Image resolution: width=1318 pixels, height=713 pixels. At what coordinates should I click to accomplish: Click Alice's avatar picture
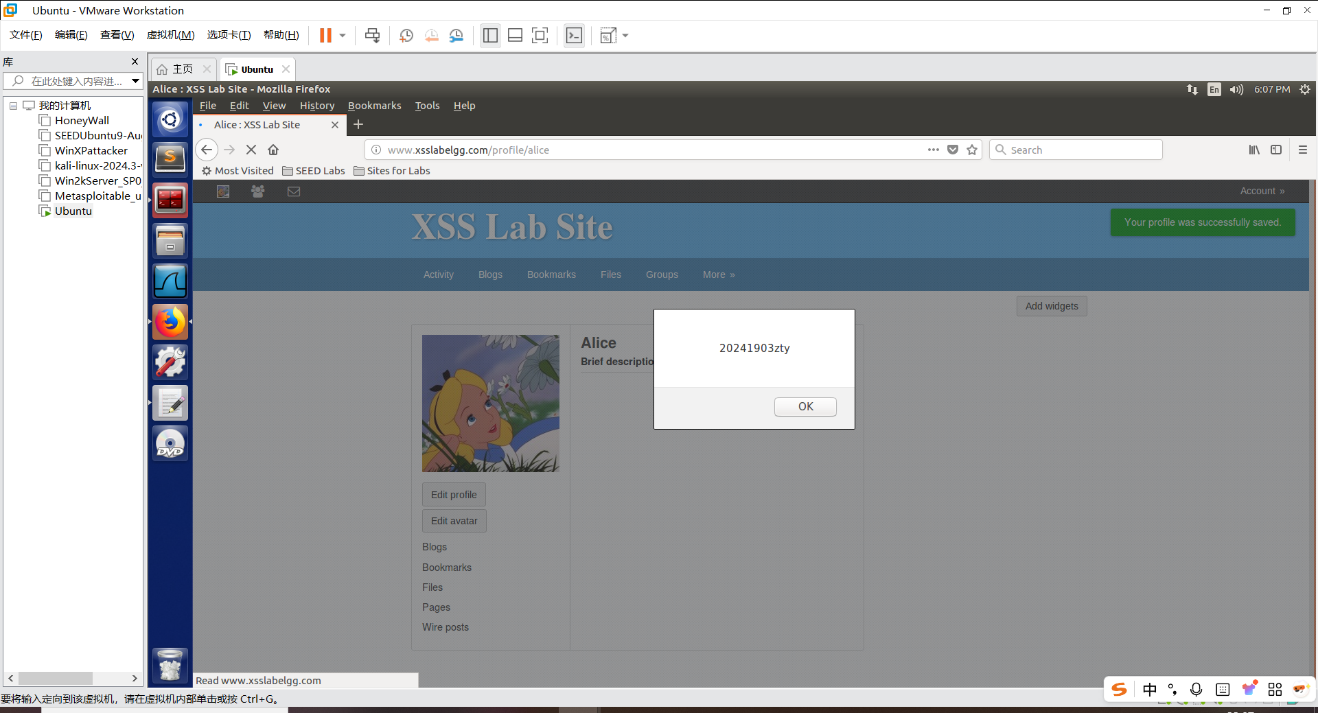tap(491, 404)
